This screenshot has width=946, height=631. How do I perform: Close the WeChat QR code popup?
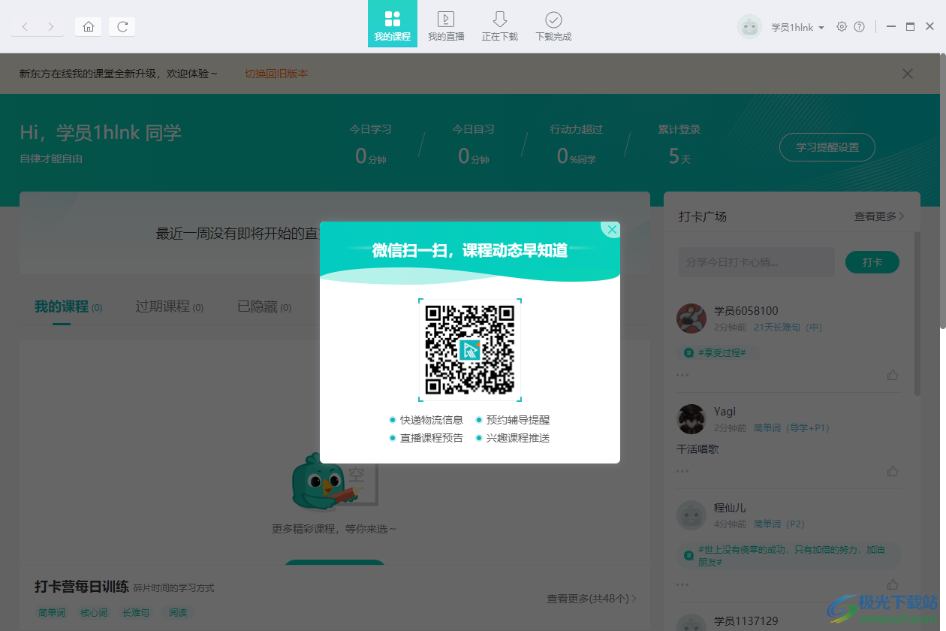tap(612, 230)
